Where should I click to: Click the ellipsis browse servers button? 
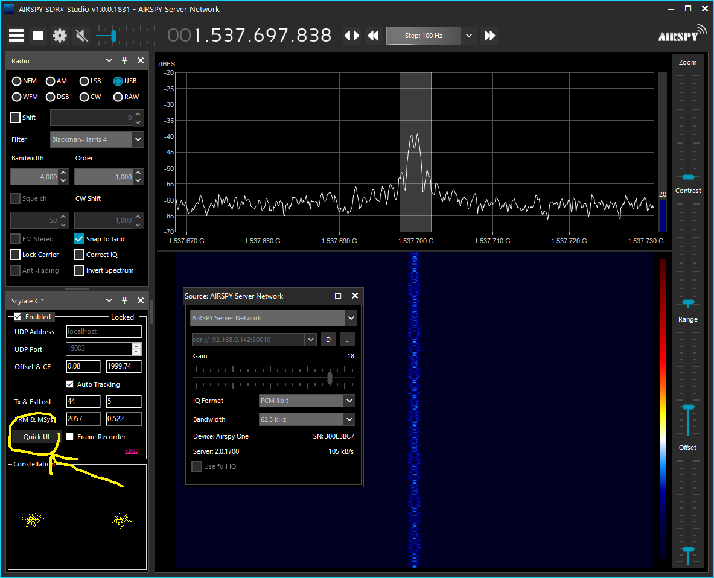pyautogui.click(x=348, y=340)
